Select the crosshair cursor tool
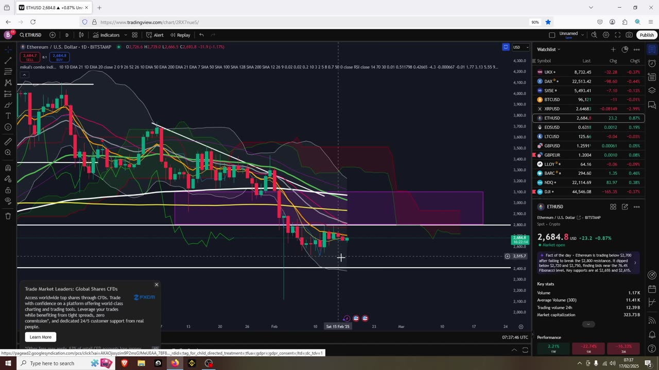The width and height of the screenshot is (659, 370). pyautogui.click(x=8, y=49)
